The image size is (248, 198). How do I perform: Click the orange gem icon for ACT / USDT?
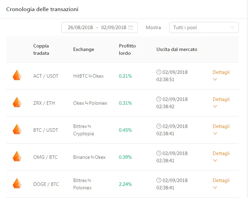pyautogui.click(x=17, y=75)
